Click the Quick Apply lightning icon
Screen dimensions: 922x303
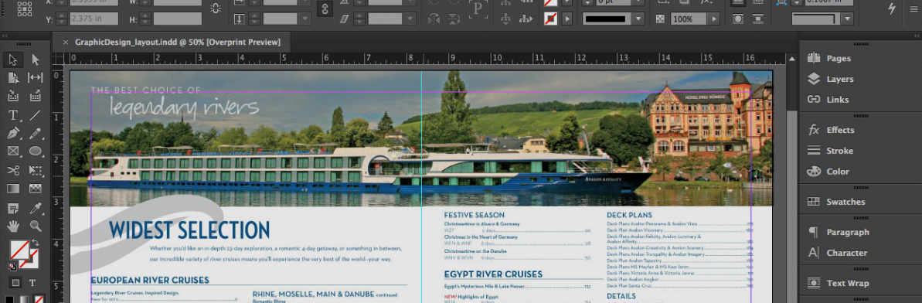(892, 9)
